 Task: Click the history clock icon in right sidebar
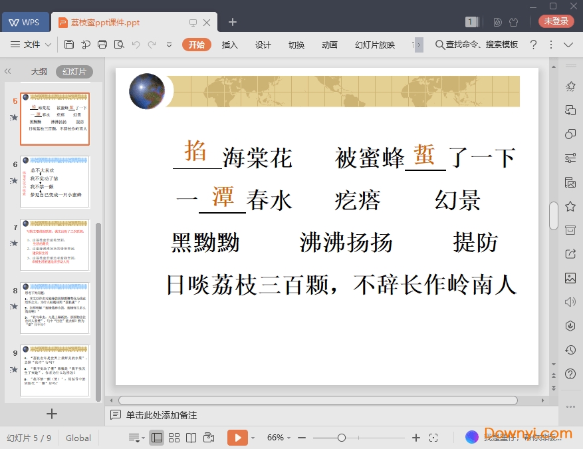[x=570, y=350]
